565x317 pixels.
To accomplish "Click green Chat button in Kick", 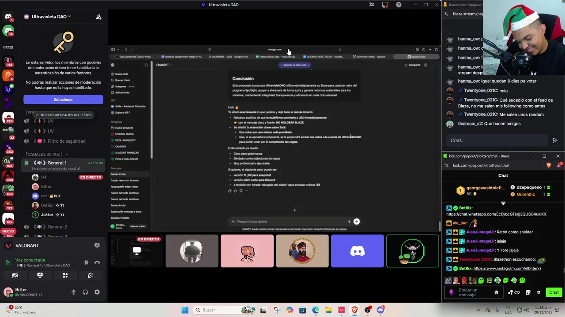I will point(554,292).
